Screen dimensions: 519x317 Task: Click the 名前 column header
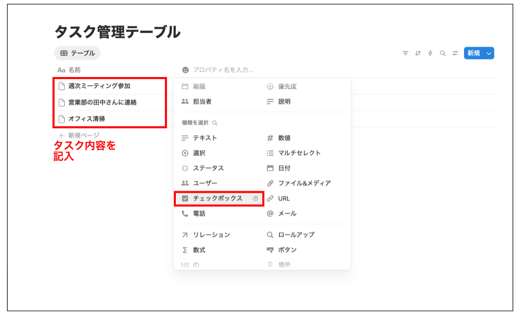tap(69, 70)
